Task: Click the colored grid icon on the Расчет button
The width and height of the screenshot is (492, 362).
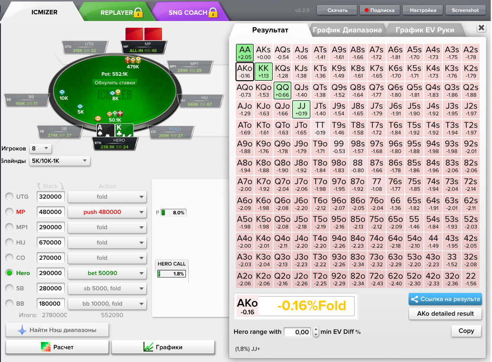Action: click(46, 347)
